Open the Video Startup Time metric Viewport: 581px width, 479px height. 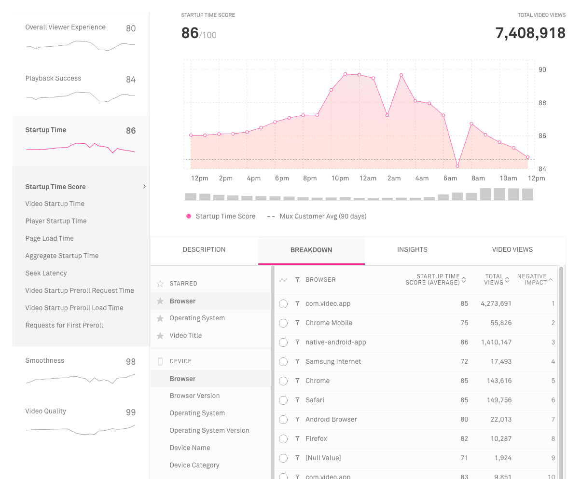55,204
